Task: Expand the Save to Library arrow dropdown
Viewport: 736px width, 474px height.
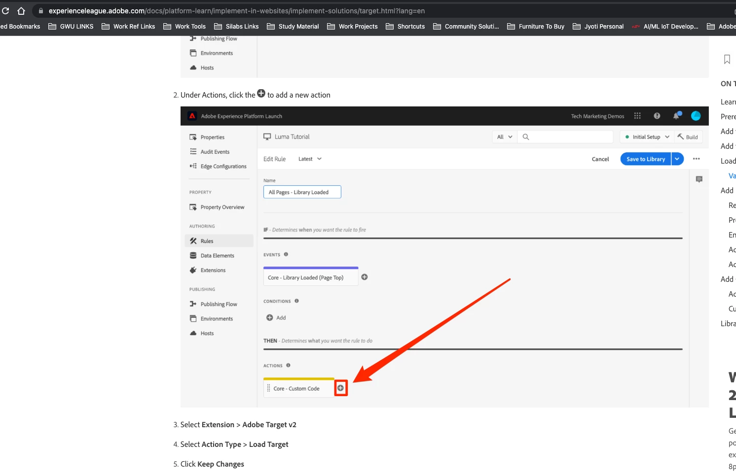Action: pos(678,159)
